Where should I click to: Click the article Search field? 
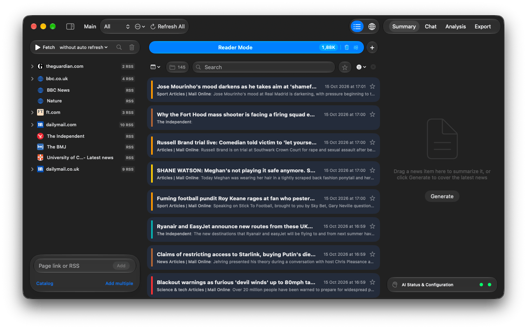tap(263, 67)
